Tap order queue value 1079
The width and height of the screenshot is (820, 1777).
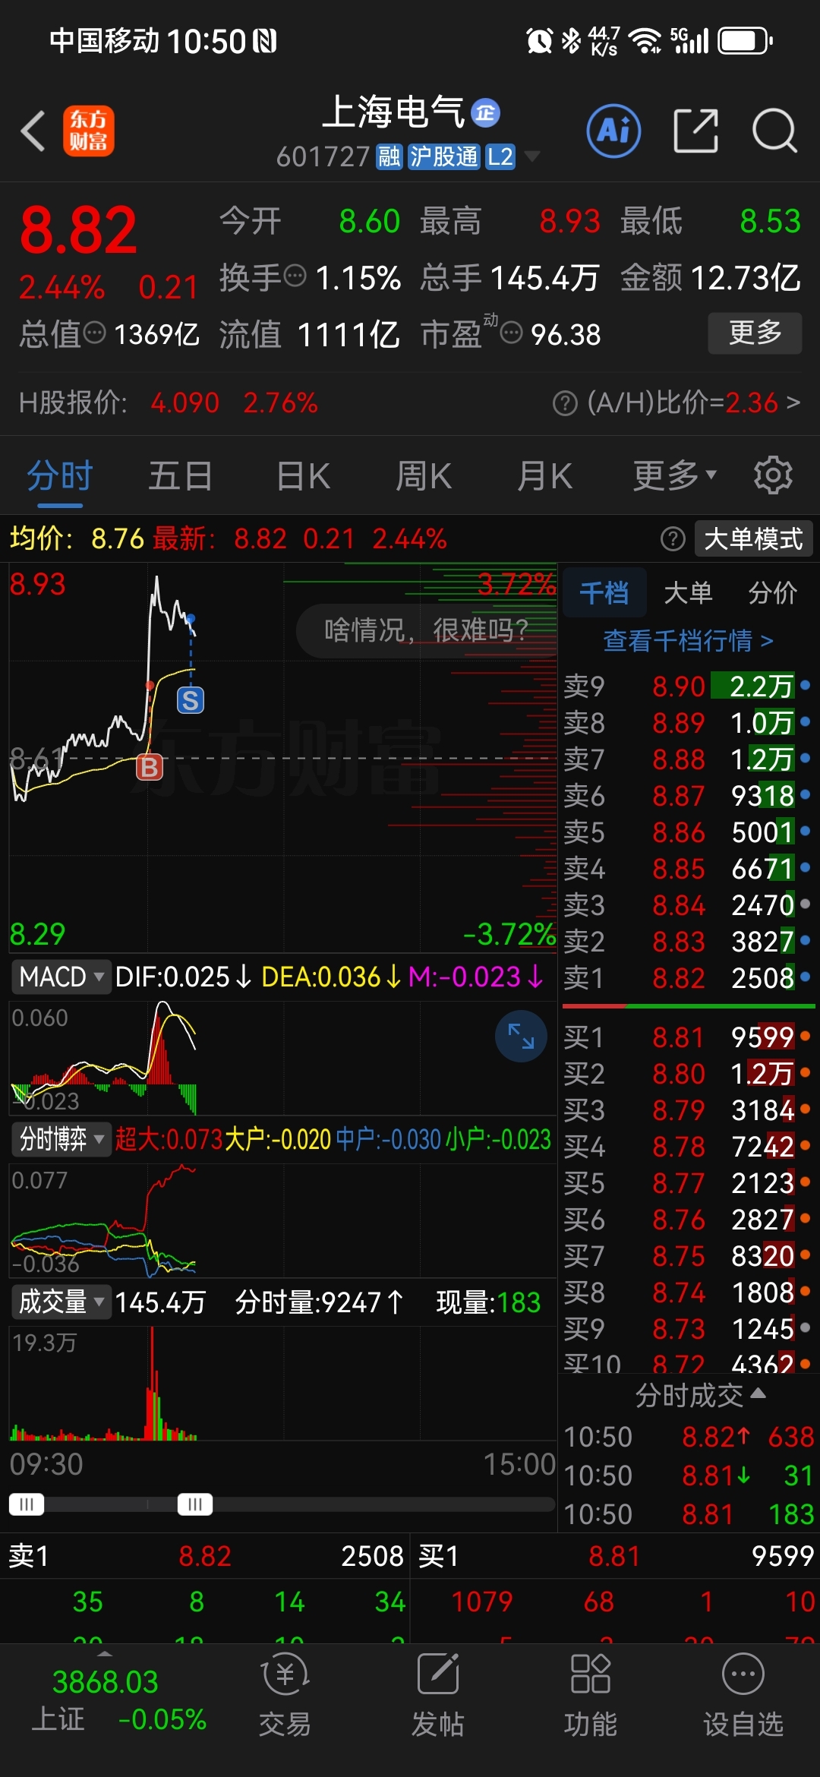(481, 1602)
